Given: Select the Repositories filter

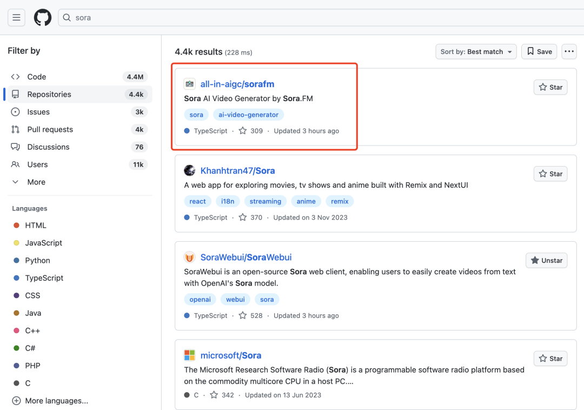Looking at the screenshot, I should pyautogui.click(x=79, y=94).
